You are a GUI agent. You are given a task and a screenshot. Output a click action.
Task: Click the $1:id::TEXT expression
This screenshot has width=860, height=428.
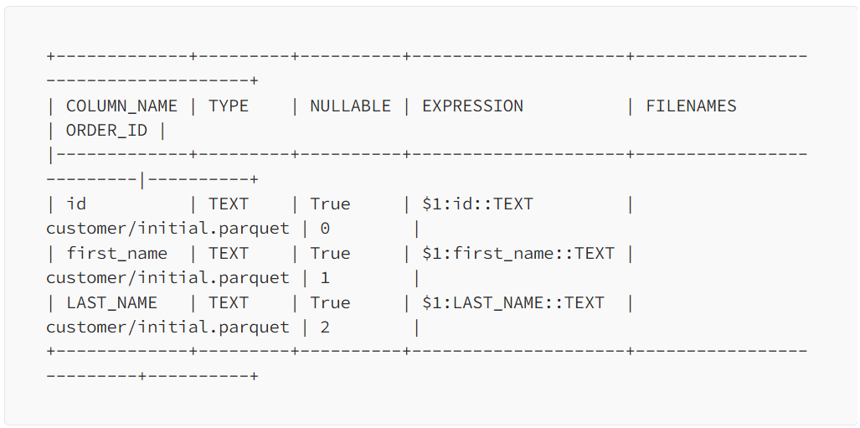pyautogui.click(x=477, y=204)
